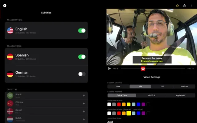Click the Danish flag icon
The width and height of the screenshot is (197, 123).
tap(10, 111)
